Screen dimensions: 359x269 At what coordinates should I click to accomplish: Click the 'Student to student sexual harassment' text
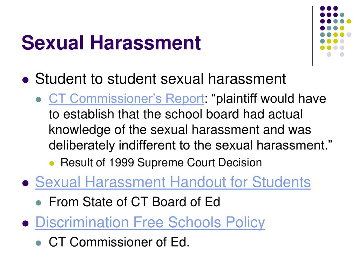point(161,79)
